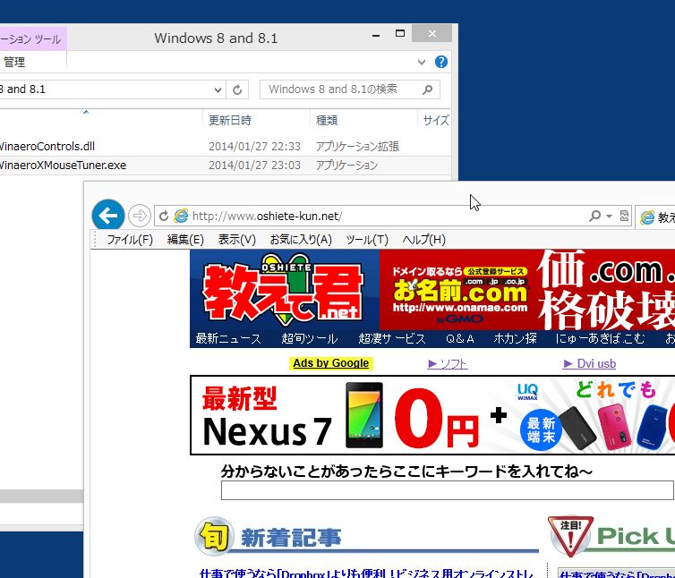Screen dimensions: 675x578
Task: Click the search magnifier in IE address bar
Action: click(595, 216)
